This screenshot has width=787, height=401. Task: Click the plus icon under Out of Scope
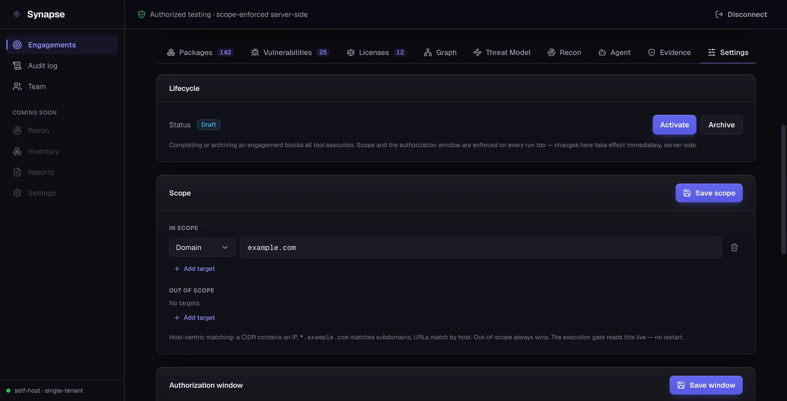pos(177,318)
